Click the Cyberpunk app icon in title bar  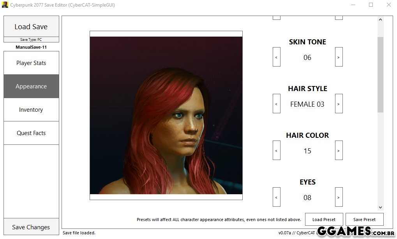[x=5, y=5]
